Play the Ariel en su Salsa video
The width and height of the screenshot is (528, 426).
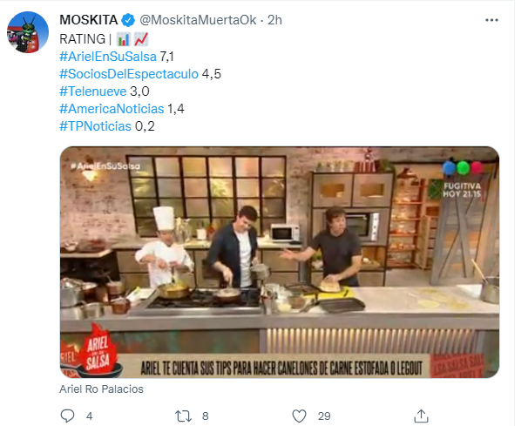[280, 262]
